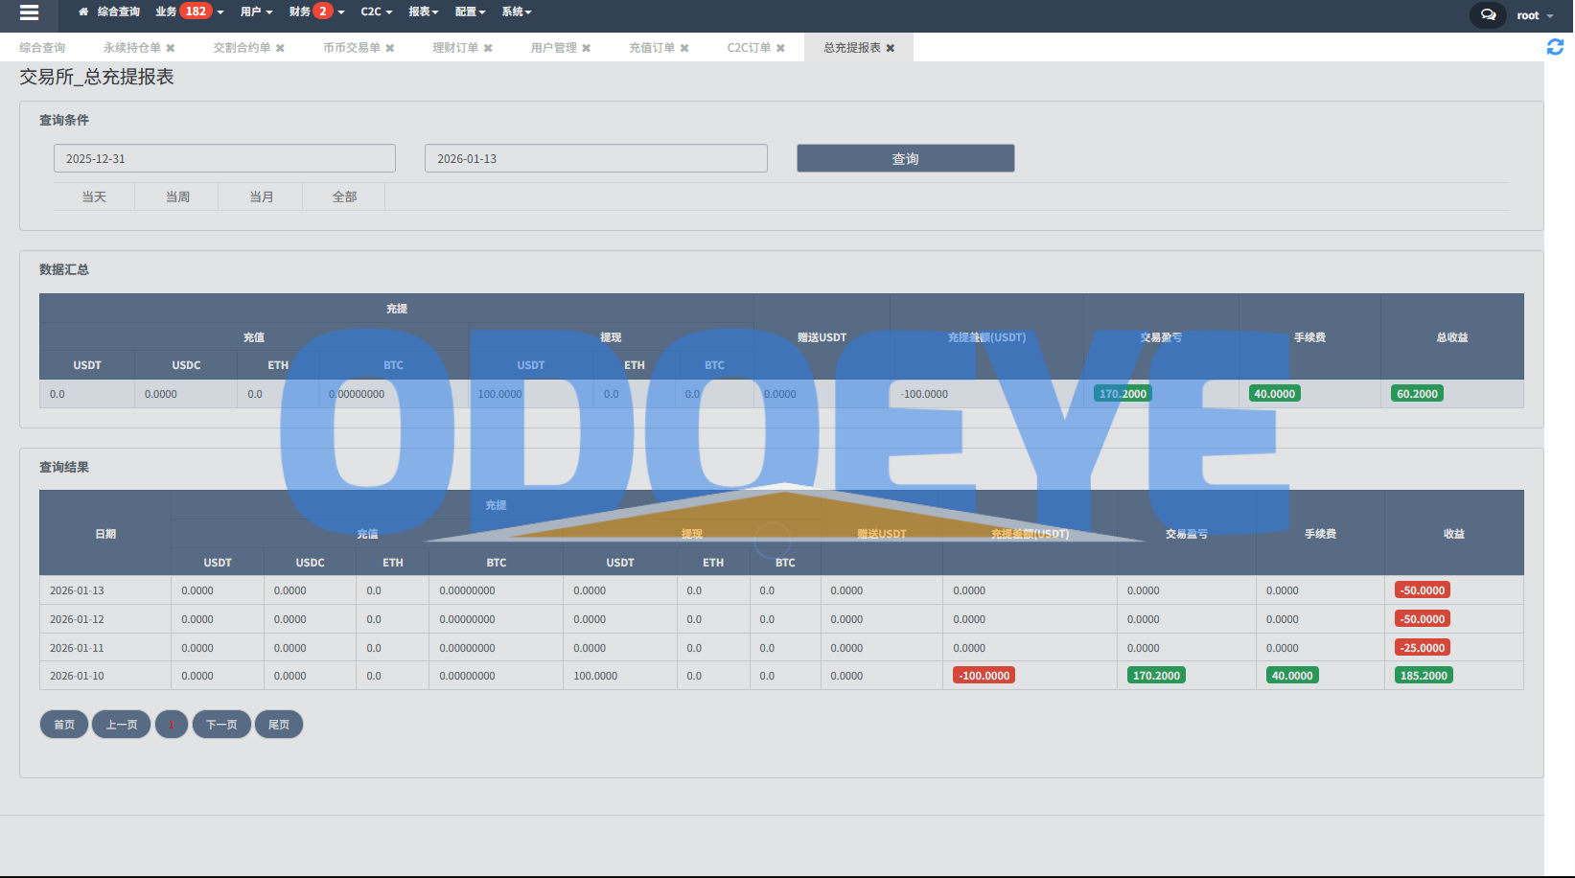Viewport: 1575px width, 878px height.
Task: Switch to the 用户管理 tab
Action: [x=553, y=48]
